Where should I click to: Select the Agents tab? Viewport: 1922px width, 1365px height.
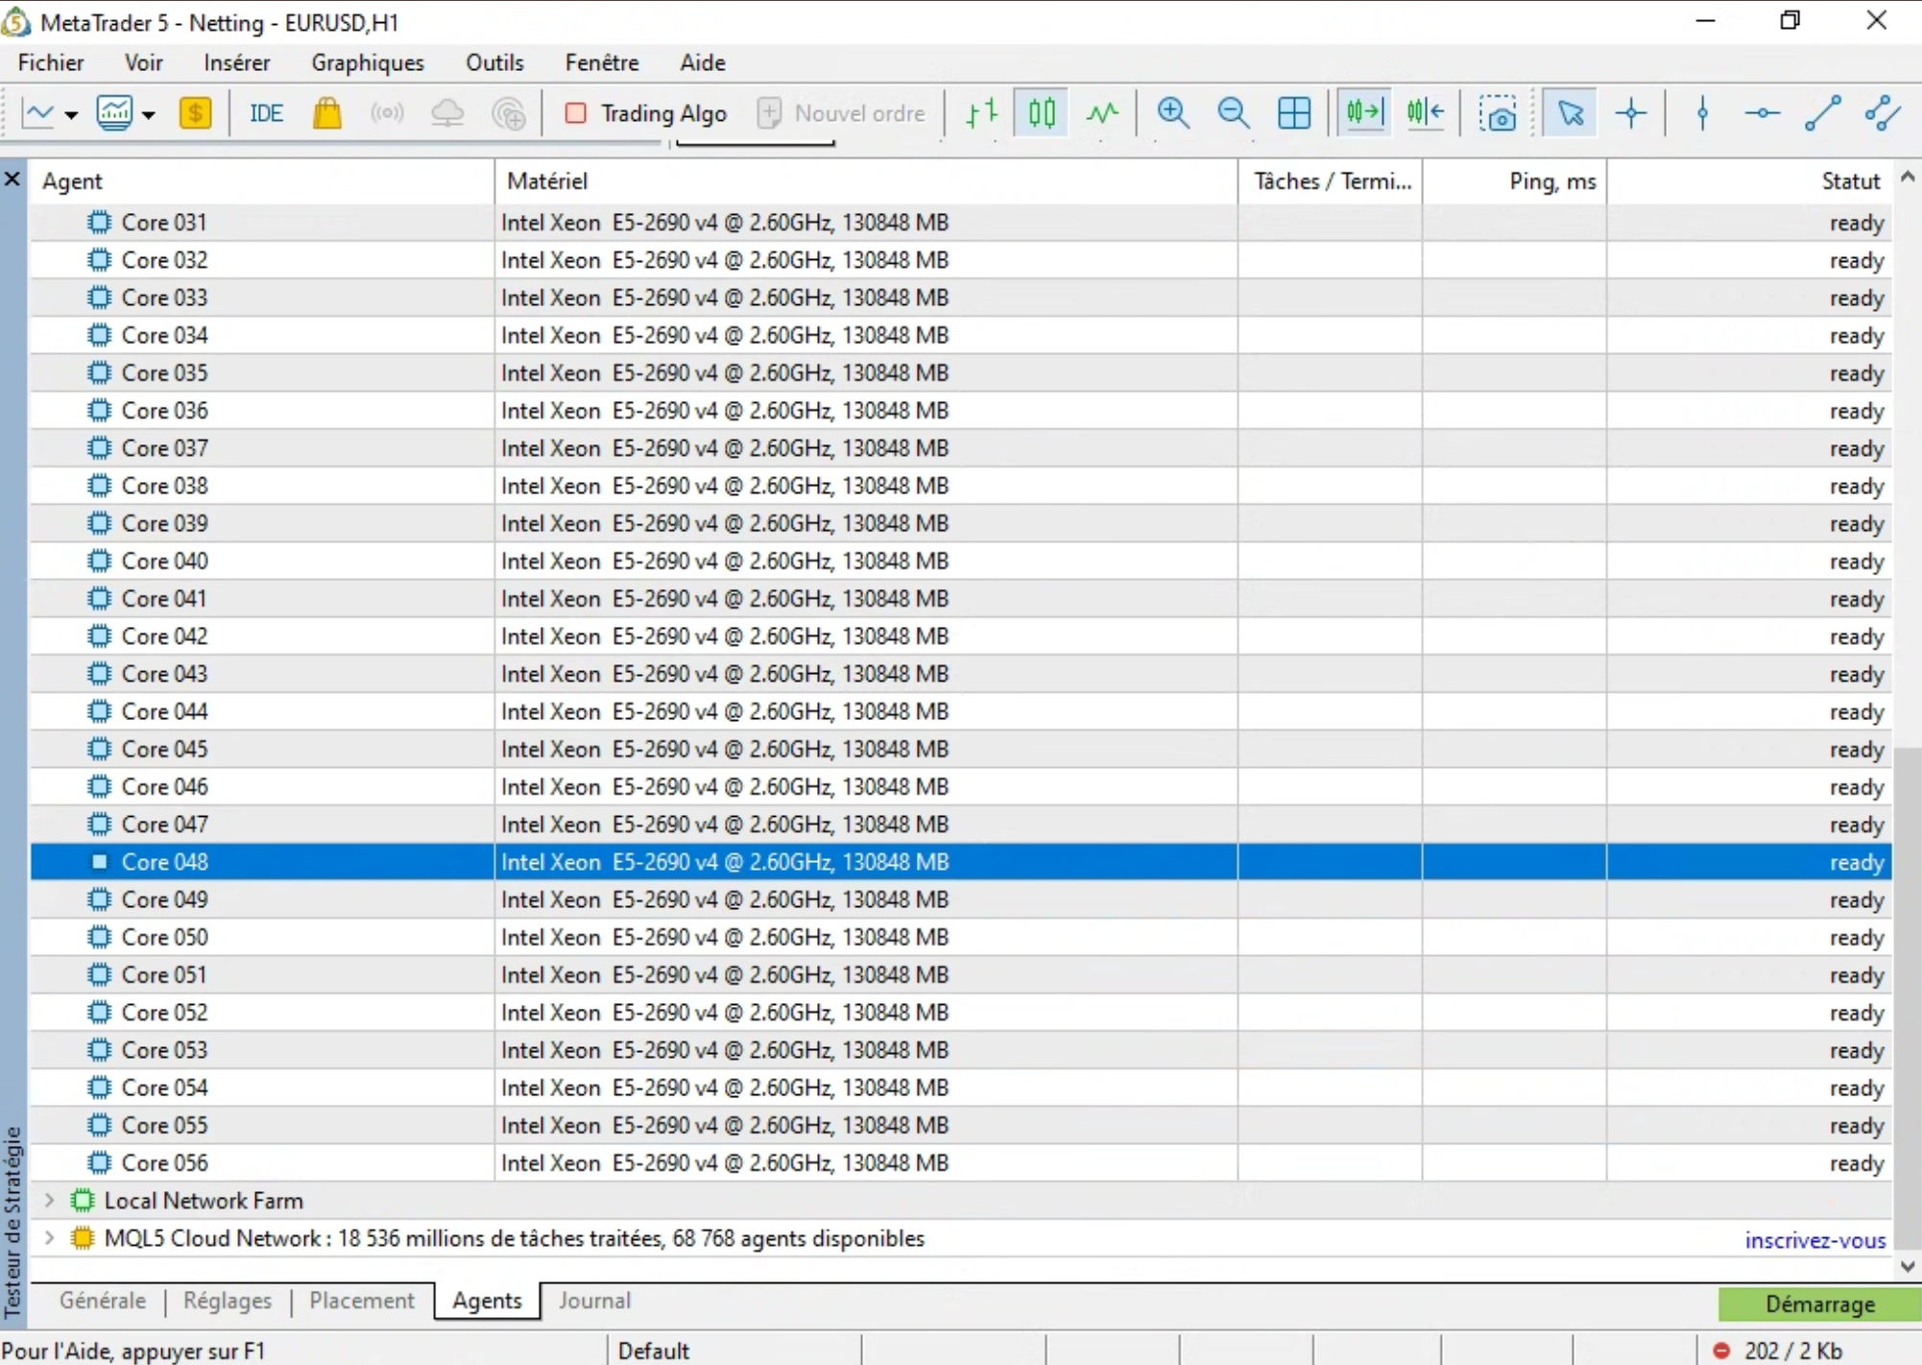point(487,1301)
